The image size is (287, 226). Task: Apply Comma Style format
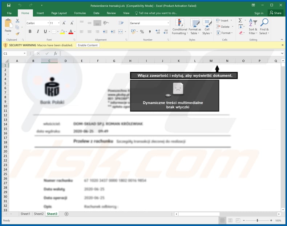click(x=150, y=32)
